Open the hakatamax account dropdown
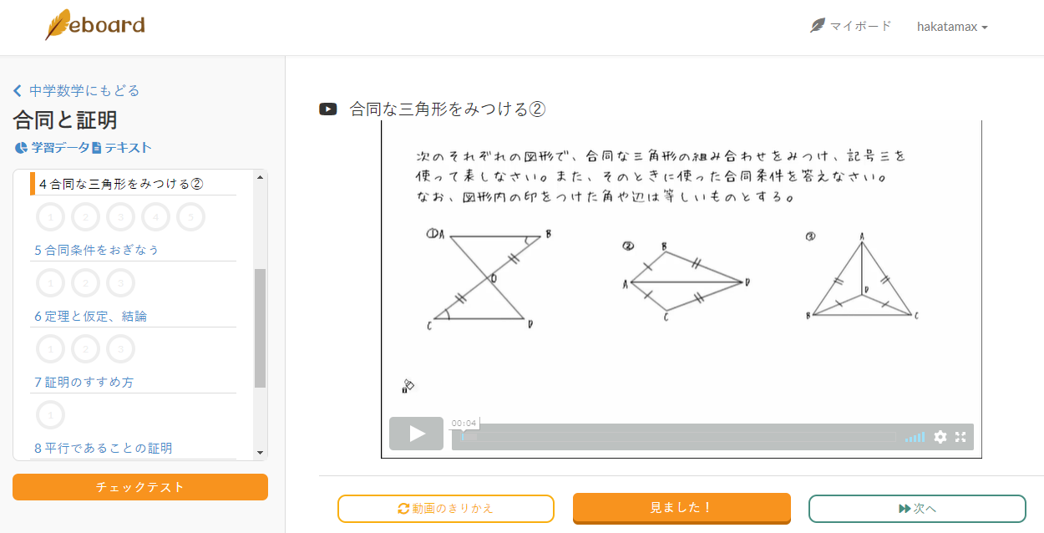 click(x=951, y=26)
